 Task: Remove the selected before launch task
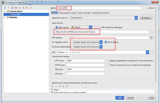tap(56, 86)
